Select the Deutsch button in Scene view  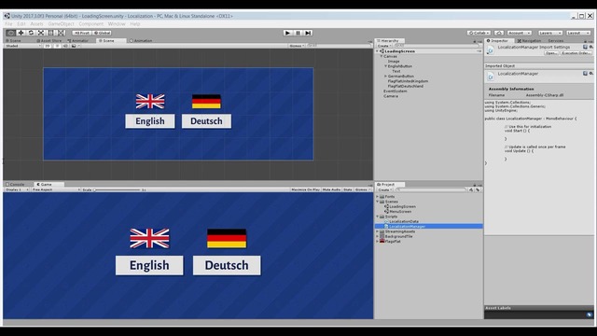[x=206, y=121]
